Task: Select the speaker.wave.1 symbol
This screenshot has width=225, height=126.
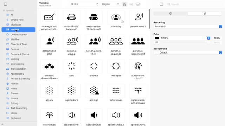Action: [71, 115]
